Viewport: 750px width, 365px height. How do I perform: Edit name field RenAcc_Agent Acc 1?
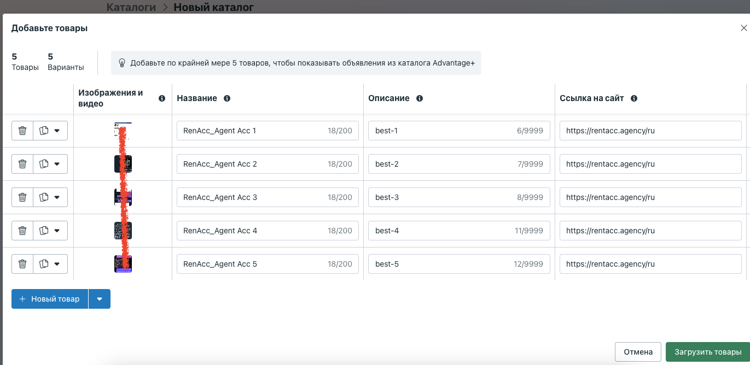click(268, 131)
